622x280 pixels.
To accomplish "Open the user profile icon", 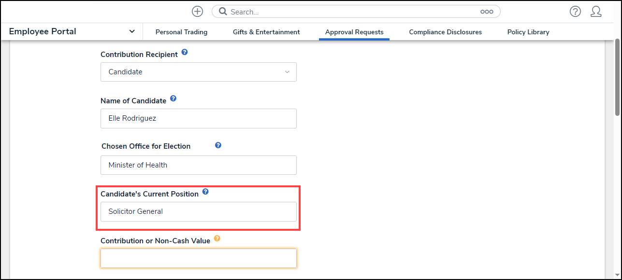I will tap(596, 12).
